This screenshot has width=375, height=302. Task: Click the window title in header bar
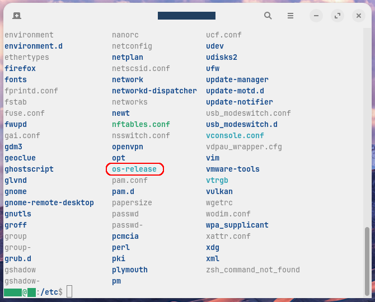point(186,16)
